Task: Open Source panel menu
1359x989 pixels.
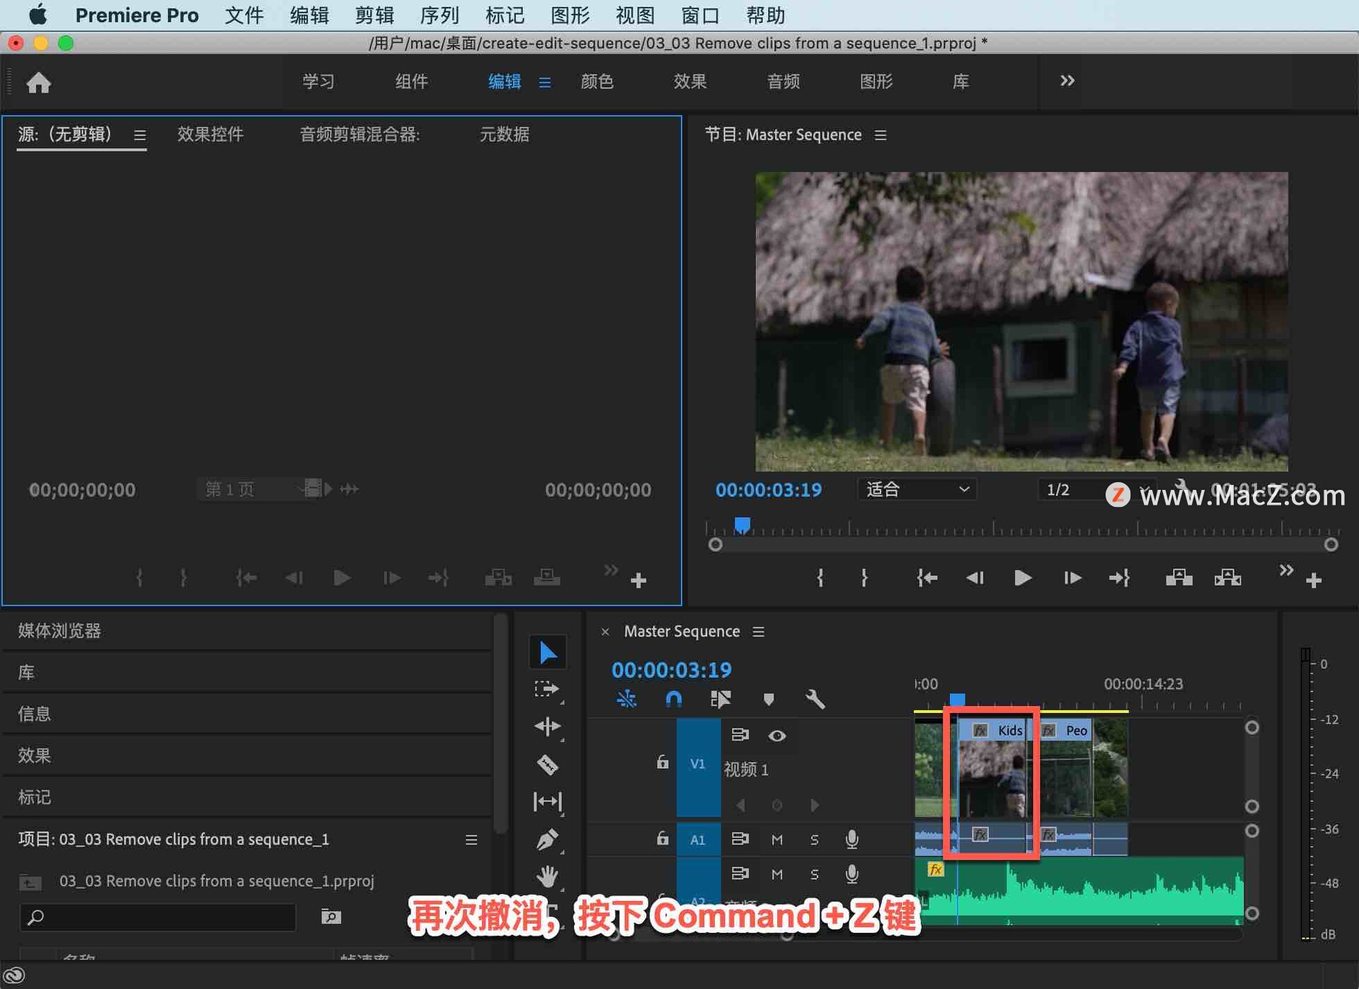Action: coord(139,135)
